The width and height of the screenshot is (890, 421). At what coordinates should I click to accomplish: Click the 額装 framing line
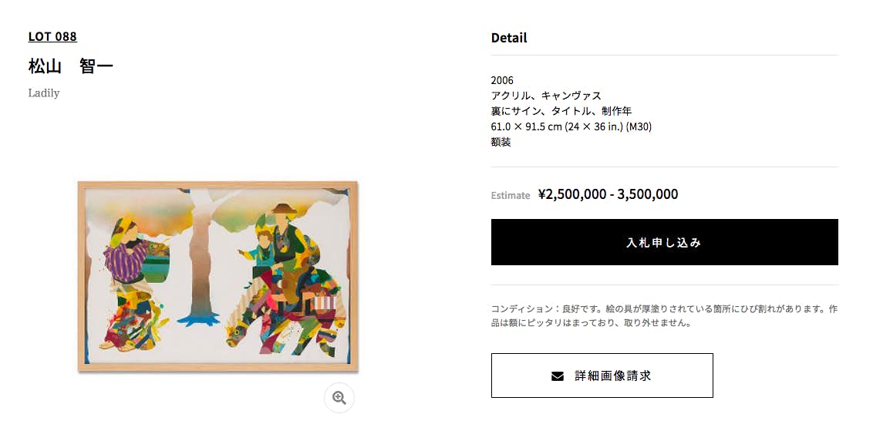pyautogui.click(x=501, y=142)
